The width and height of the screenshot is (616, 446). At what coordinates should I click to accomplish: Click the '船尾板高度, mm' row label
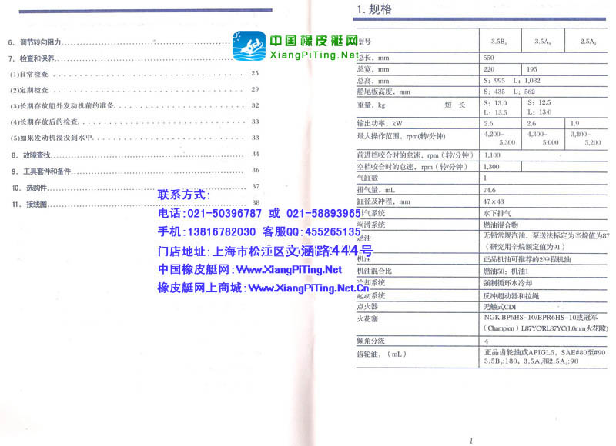click(x=383, y=92)
